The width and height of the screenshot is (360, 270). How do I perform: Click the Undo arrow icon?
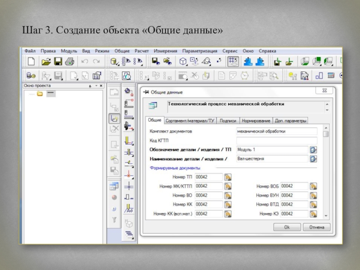click(84, 62)
